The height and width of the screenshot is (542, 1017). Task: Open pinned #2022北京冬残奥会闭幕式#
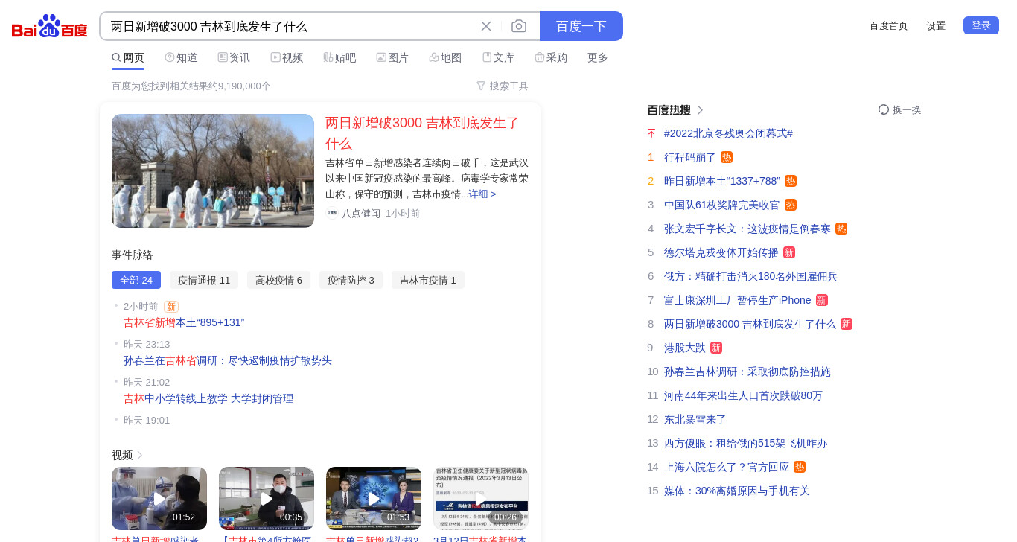728,133
